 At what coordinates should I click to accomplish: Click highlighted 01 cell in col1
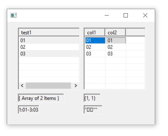tap(95, 40)
